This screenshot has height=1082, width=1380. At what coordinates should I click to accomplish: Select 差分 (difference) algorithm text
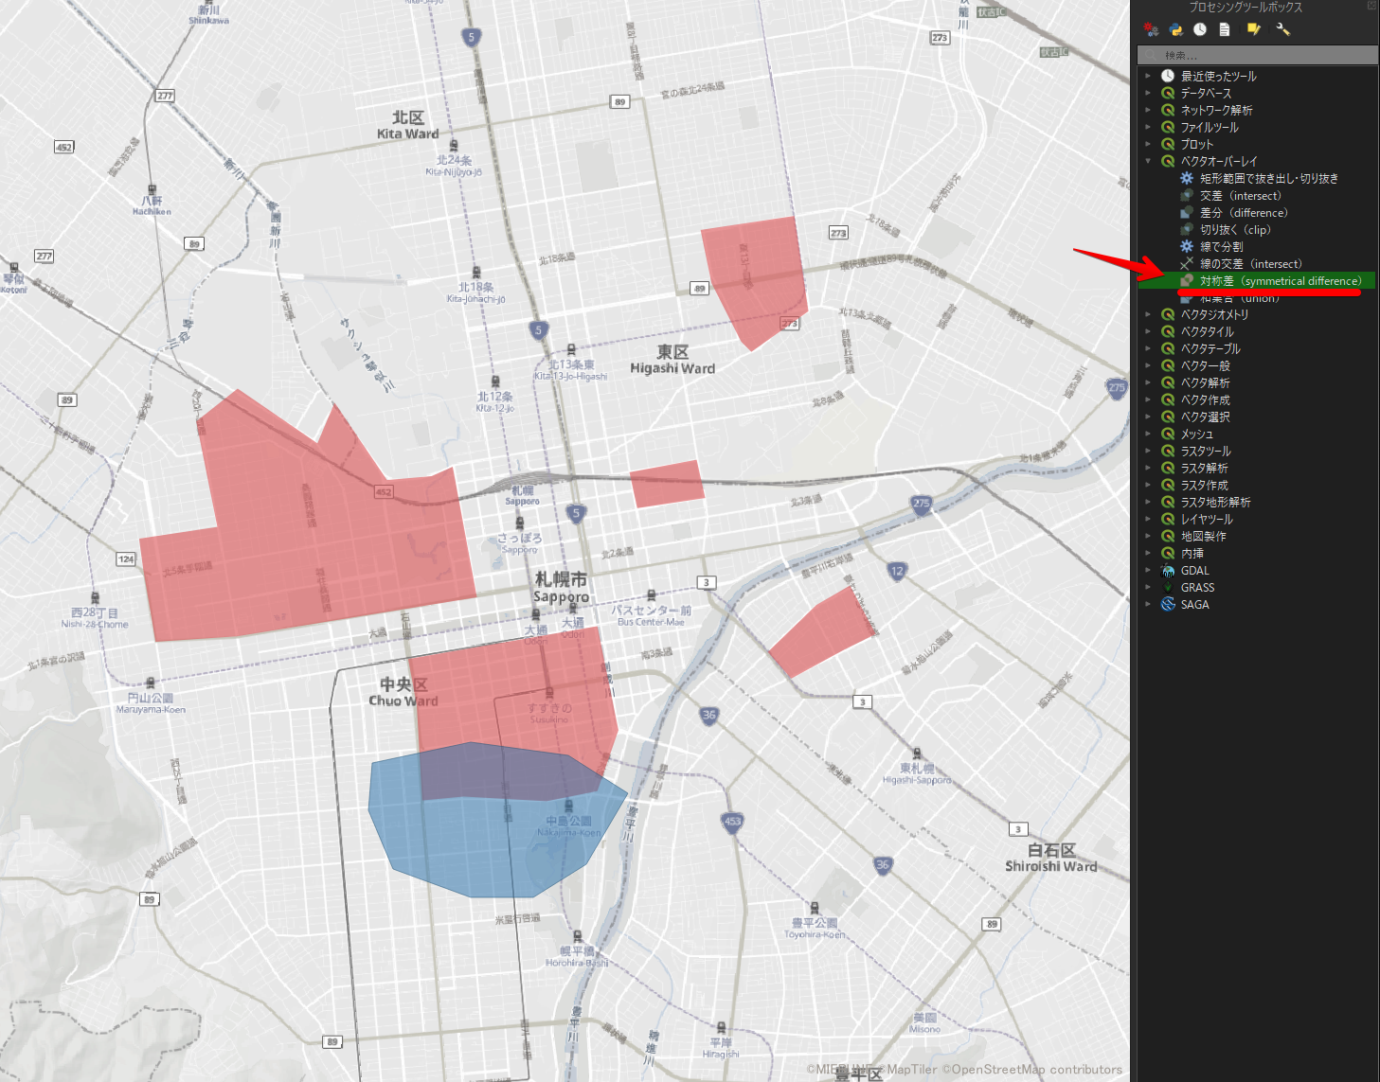[1244, 212]
